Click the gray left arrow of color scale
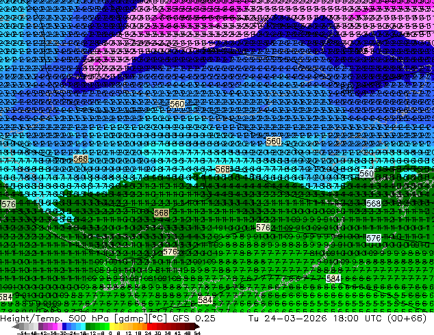The image size is (434, 335). click(15, 327)
